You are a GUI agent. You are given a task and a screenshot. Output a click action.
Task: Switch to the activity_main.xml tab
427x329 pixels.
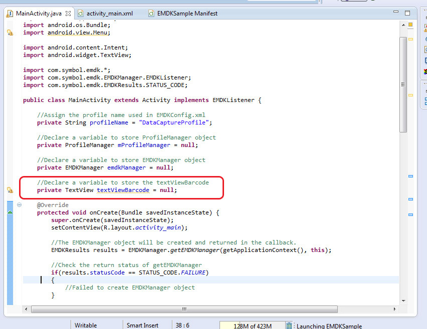[109, 13]
